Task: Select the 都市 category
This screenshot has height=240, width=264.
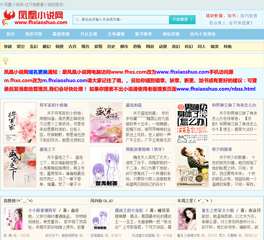Action: click(x=124, y=46)
